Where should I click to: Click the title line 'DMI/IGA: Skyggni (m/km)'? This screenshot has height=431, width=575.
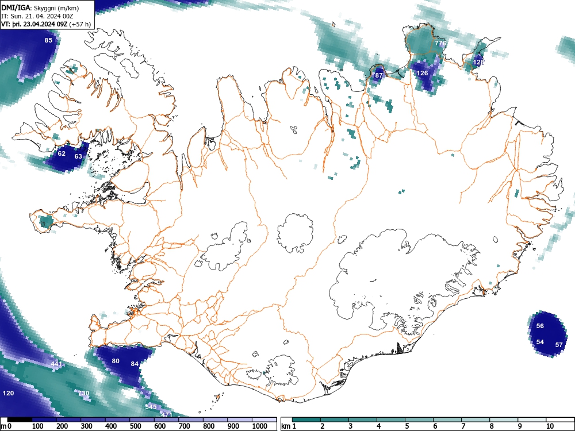(x=40, y=8)
